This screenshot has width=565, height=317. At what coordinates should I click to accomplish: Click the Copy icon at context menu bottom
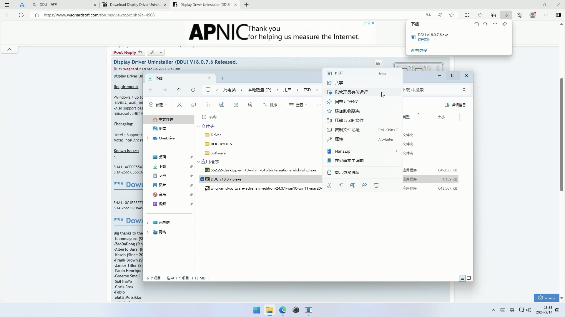tap(341, 185)
